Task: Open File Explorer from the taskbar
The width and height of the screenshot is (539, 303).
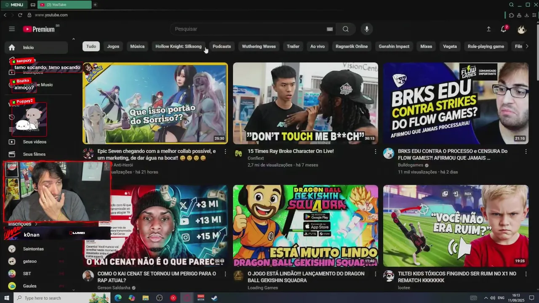Action: point(145,298)
